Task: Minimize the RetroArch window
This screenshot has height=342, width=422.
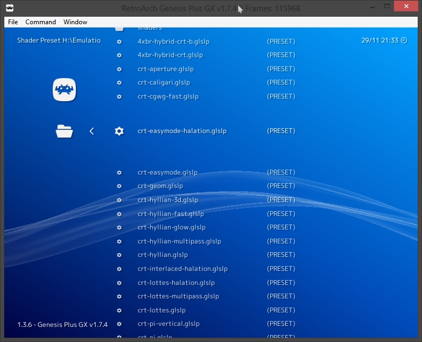Action: [372, 7]
